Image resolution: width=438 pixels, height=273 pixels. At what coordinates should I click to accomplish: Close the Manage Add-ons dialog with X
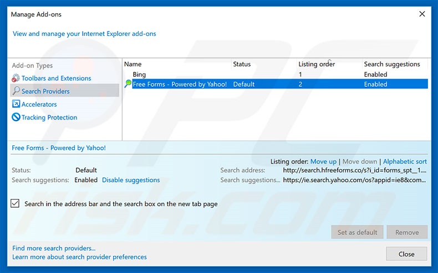click(x=422, y=14)
